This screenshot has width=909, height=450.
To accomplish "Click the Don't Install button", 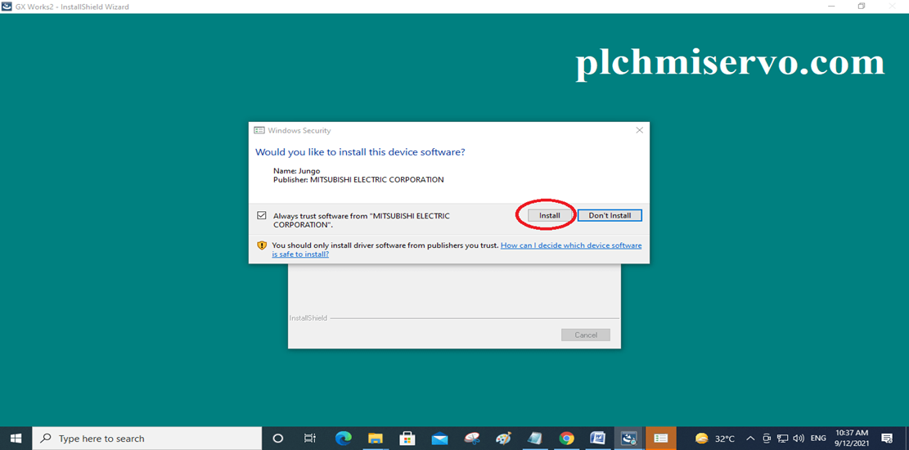I will pyautogui.click(x=610, y=215).
